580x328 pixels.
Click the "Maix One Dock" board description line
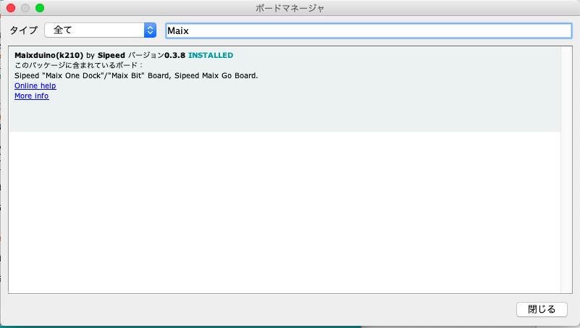click(136, 75)
